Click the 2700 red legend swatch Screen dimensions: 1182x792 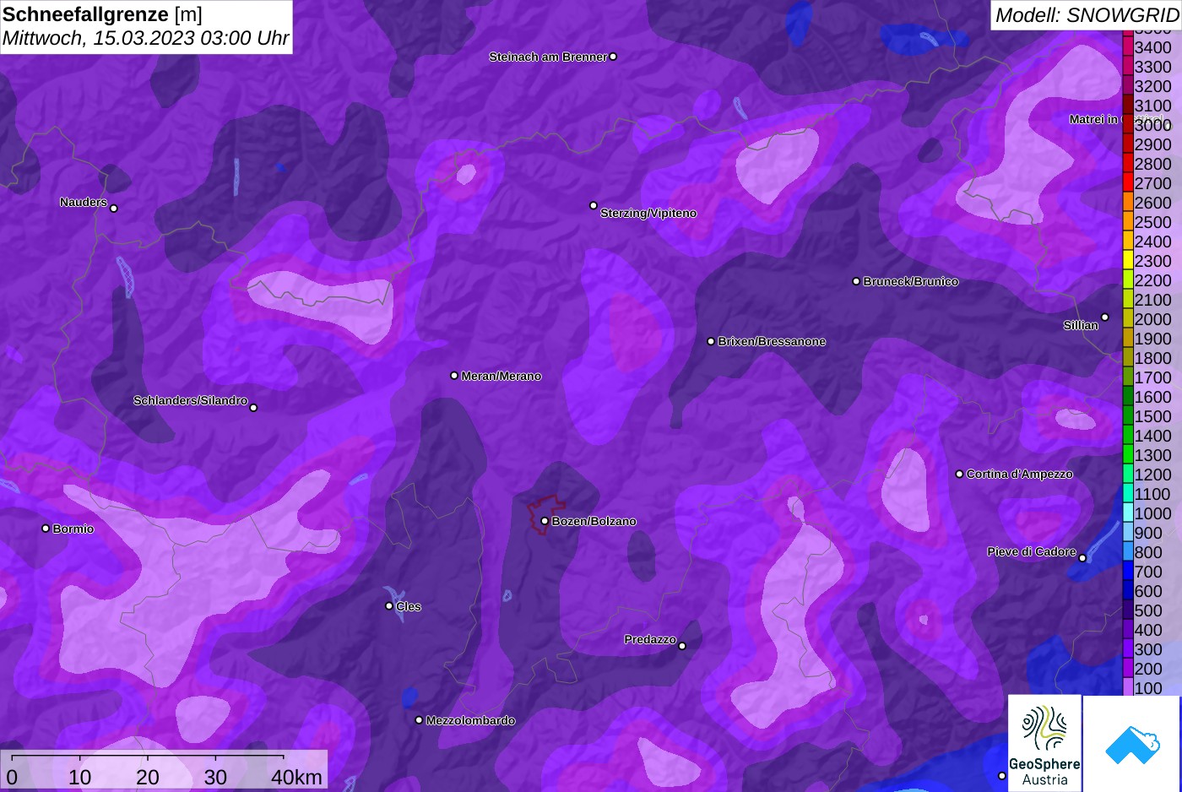click(x=1127, y=183)
